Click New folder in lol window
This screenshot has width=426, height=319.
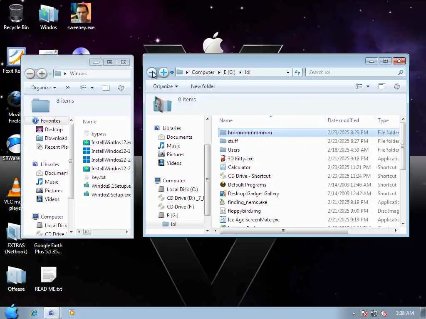(x=203, y=86)
